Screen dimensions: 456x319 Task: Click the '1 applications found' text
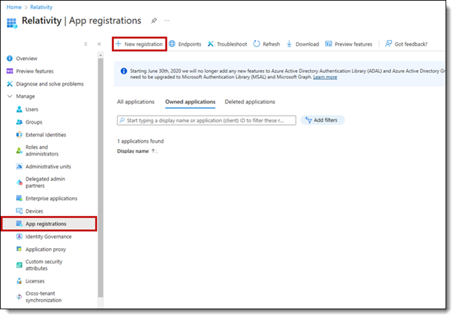click(x=140, y=141)
